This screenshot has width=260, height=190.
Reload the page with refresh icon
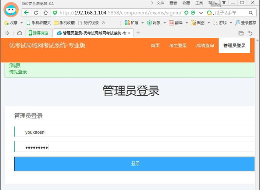point(36,12)
